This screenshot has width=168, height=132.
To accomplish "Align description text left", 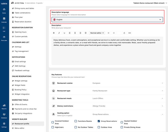I will click(x=70, y=33).
